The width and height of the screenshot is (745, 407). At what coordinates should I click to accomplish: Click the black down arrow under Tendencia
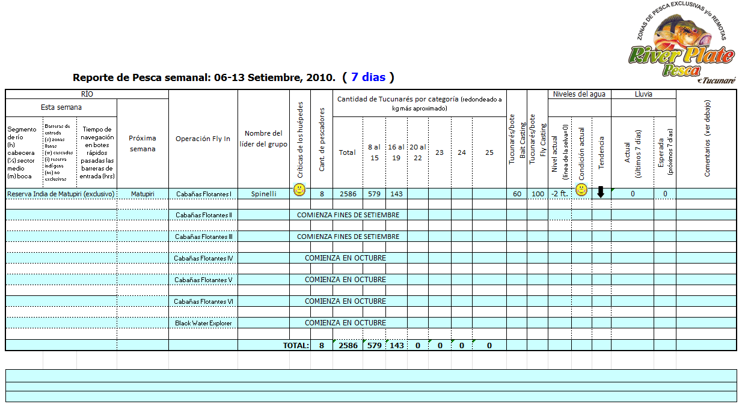pyautogui.click(x=601, y=192)
